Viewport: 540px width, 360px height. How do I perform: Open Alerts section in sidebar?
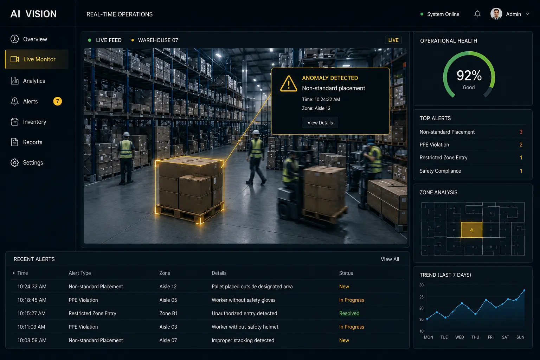pyautogui.click(x=37, y=101)
